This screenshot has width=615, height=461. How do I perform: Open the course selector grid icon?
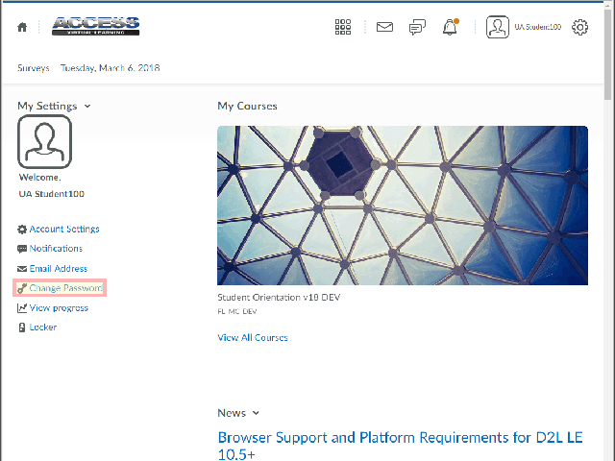point(343,27)
